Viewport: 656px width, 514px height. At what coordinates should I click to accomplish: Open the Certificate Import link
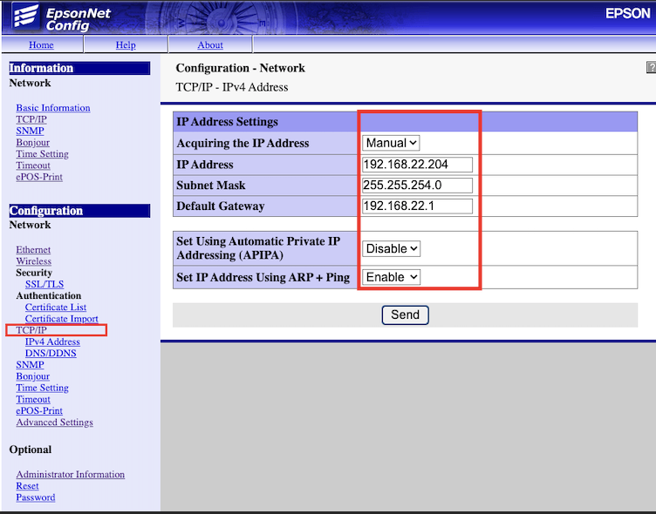click(x=61, y=319)
